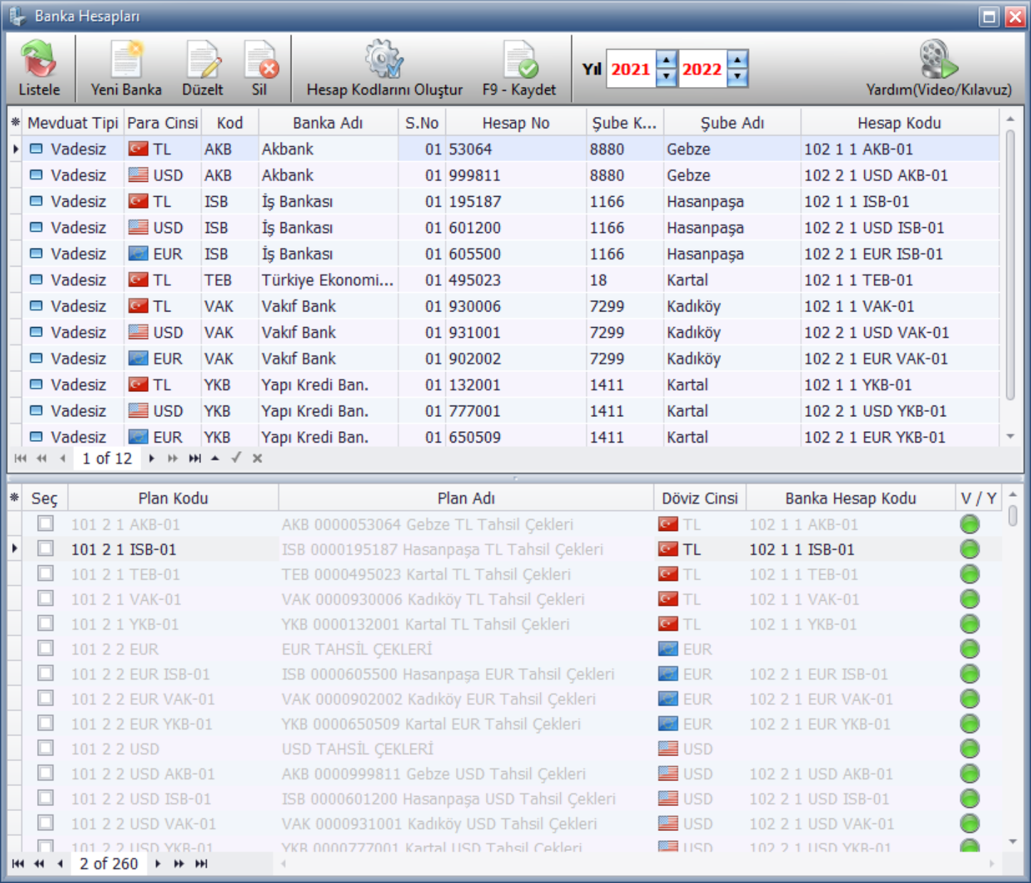The width and height of the screenshot is (1031, 883).
Task: Sort by Şube Adı column header
Action: [732, 123]
